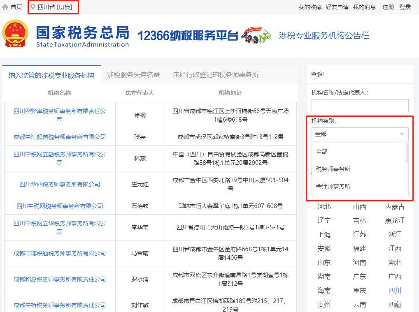Click legal representative 张英
Viewport: 419px width, 312px height.
[x=140, y=137]
